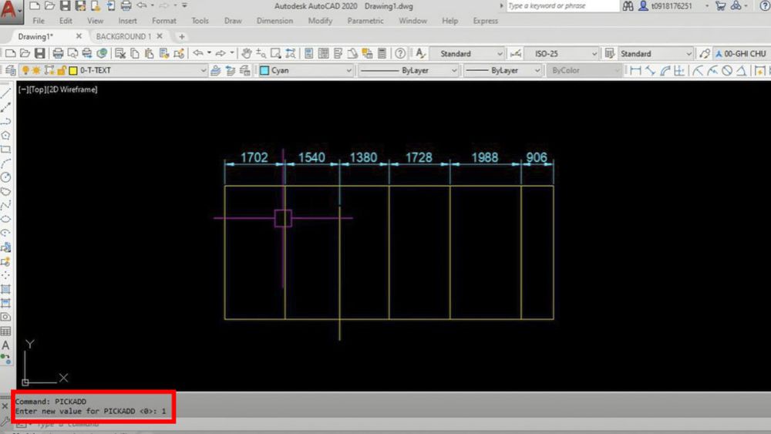Toggle the layer lock padlock icon
771x434 pixels.
click(62, 71)
